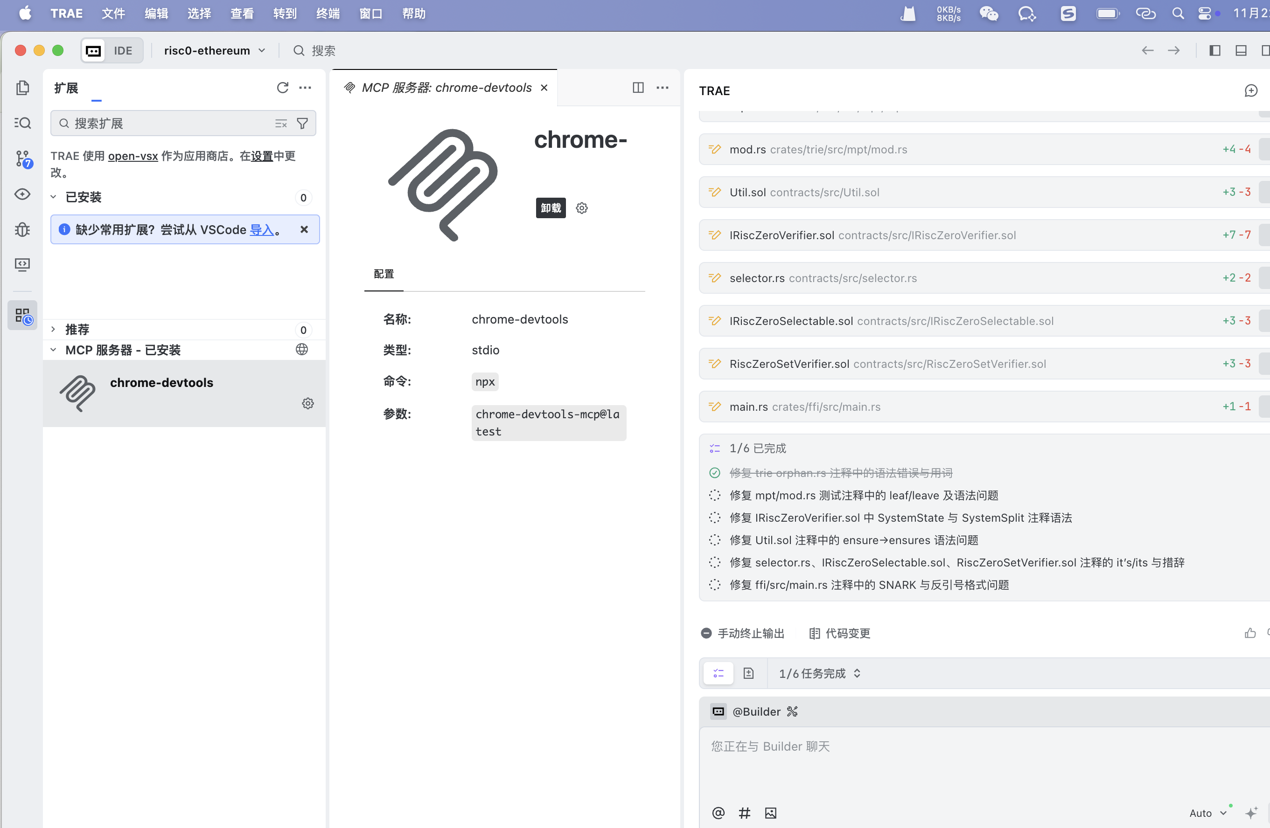Screen dimensions: 1270x828
Task: Click the filter extensions funnel icon
Action: [302, 124]
